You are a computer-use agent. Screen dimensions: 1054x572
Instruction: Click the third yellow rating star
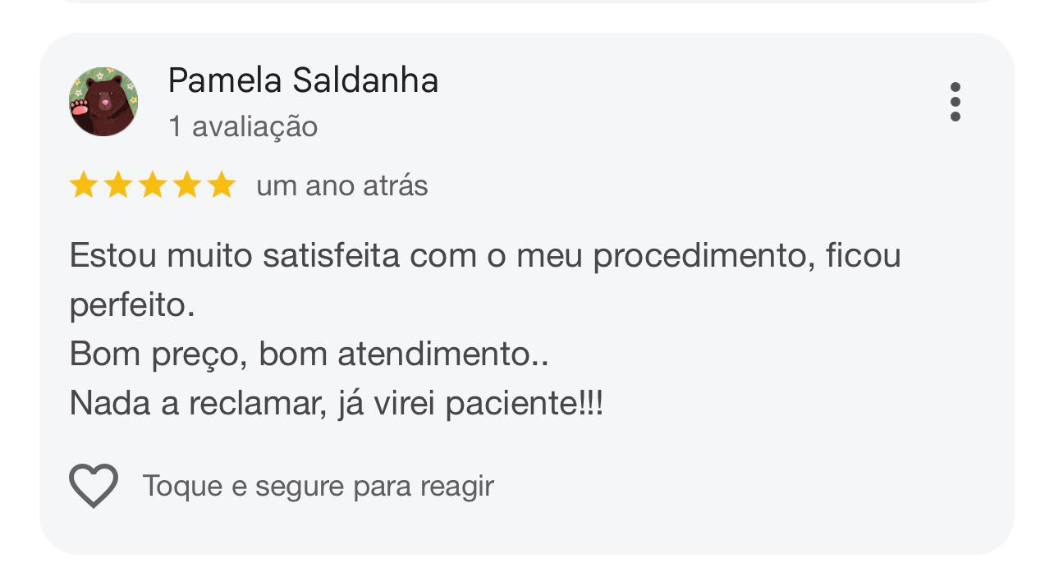[153, 185]
